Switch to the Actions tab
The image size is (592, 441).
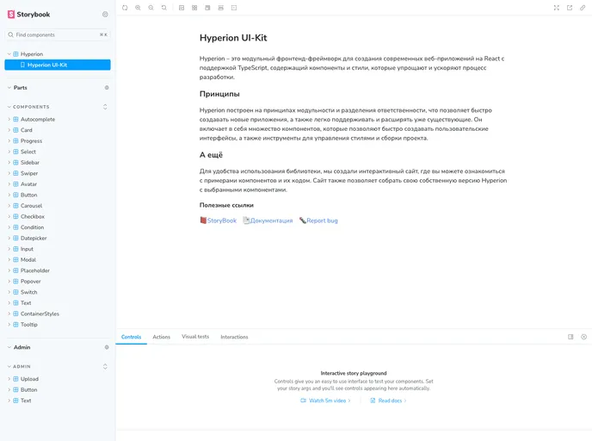(x=161, y=337)
